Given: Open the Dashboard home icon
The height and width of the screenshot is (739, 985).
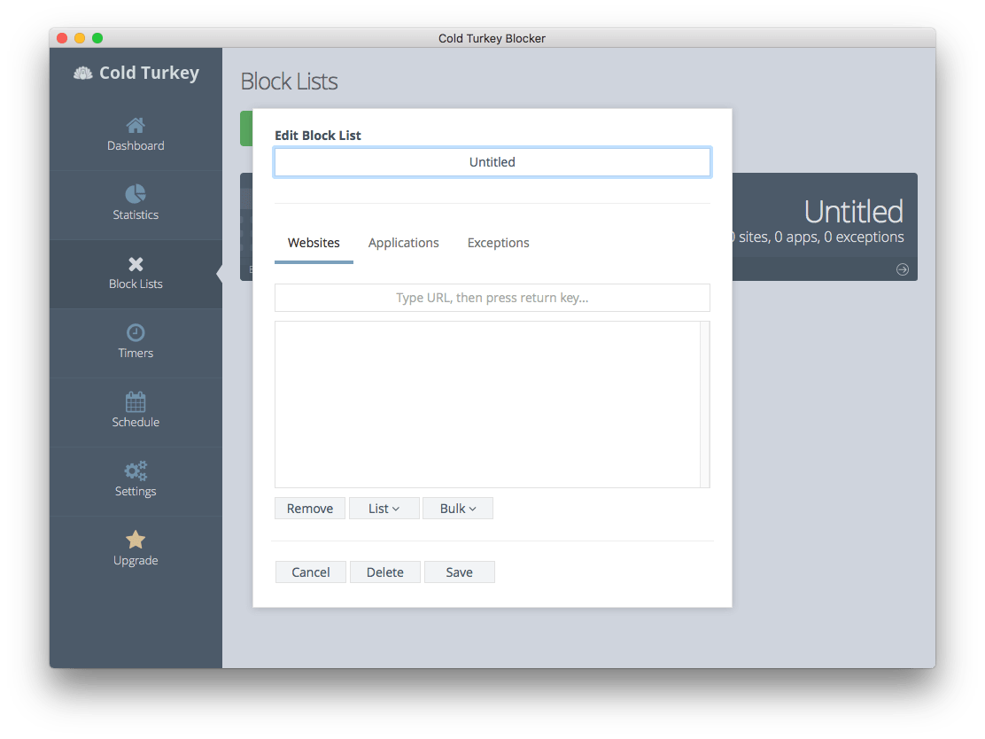Looking at the screenshot, I should pos(135,125).
